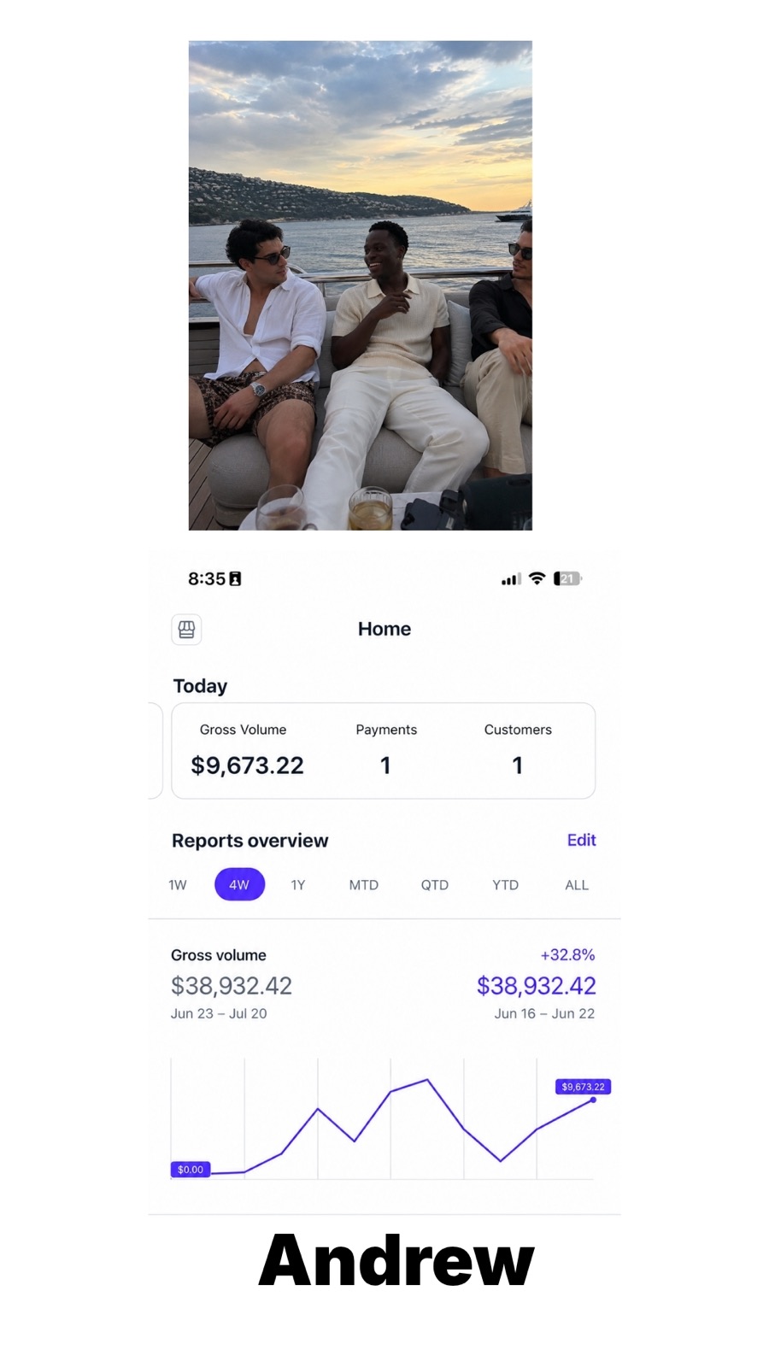Viewport: 769px width, 1367px height.
Task: Edit the Reports overview
Action: click(581, 840)
